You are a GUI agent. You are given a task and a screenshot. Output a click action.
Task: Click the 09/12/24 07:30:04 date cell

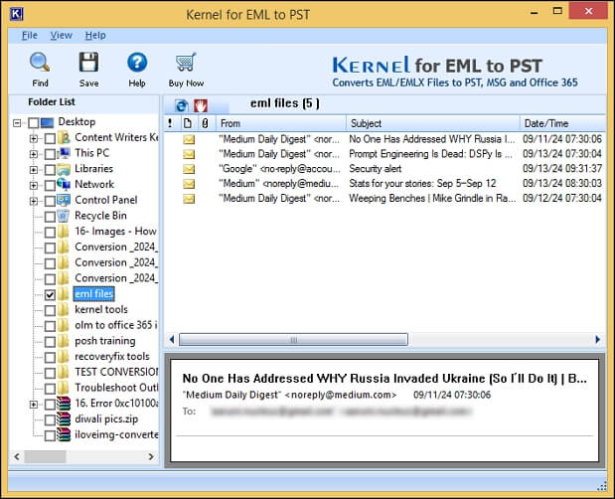coord(562,199)
